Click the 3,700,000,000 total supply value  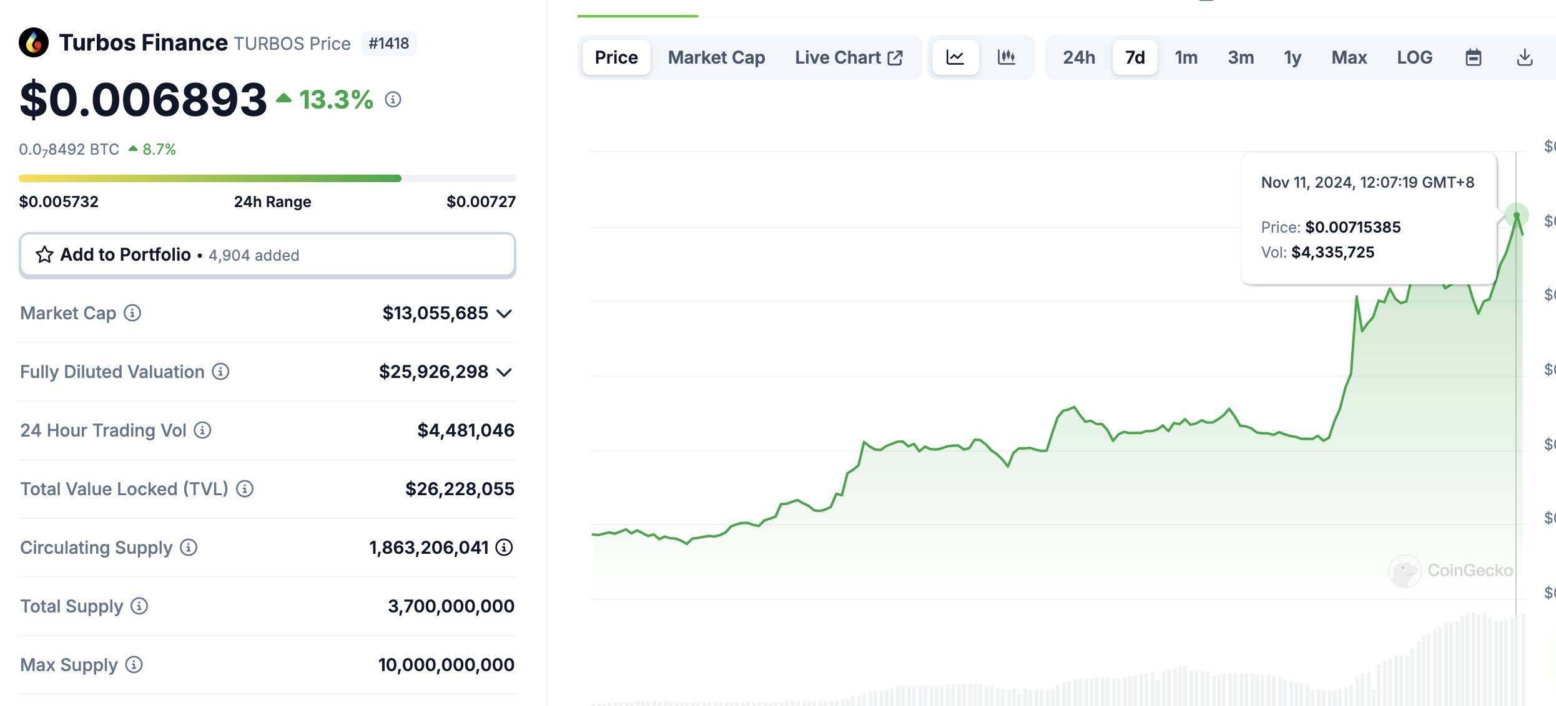tap(451, 606)
